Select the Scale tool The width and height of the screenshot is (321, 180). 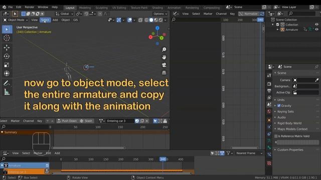tap(7, 65)
